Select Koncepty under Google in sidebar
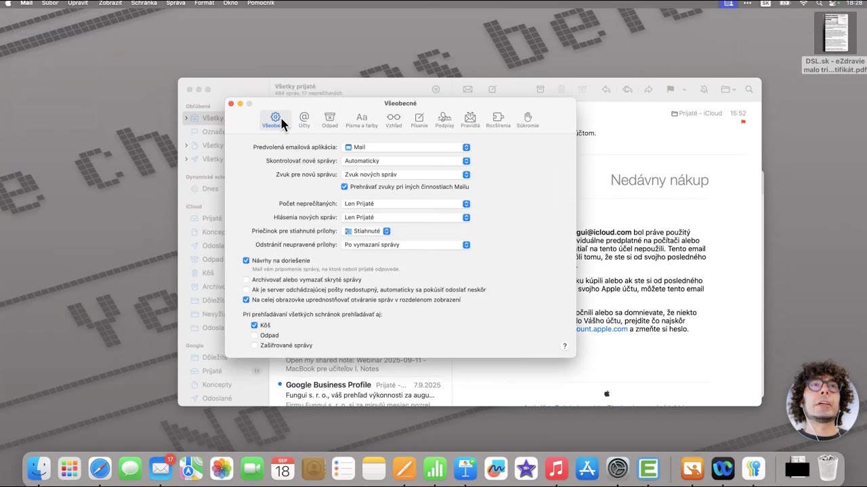 point(217,385)
